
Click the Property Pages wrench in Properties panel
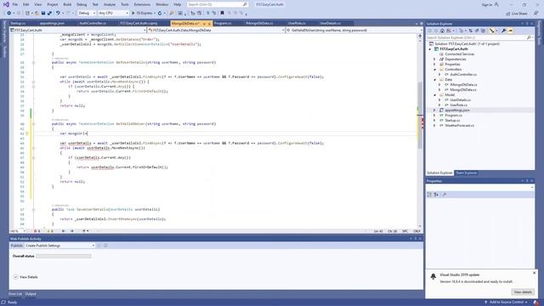pyautogui.click(x=444, y=195)
